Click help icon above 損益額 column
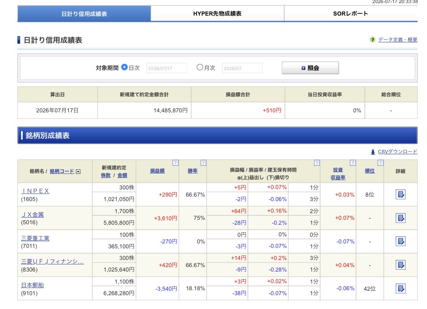427x309 pixels. pos(176,163)
